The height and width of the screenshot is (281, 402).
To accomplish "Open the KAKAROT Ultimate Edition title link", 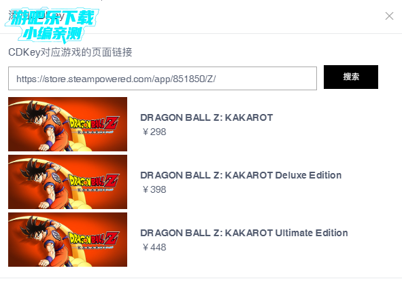I will (x=244, y=233).
